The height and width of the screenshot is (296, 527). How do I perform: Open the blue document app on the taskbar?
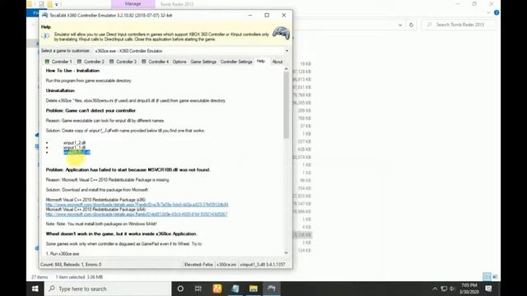(x=236, y=289)
